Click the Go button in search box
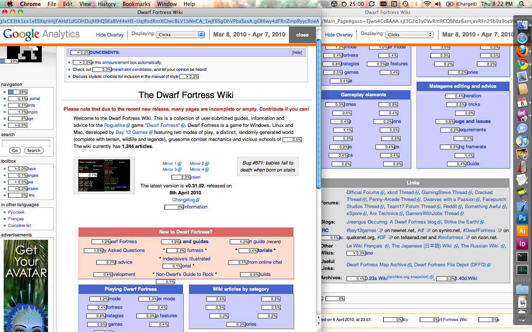Image resolution: width=532 pixels, height=332 pixels. [15, 151]
